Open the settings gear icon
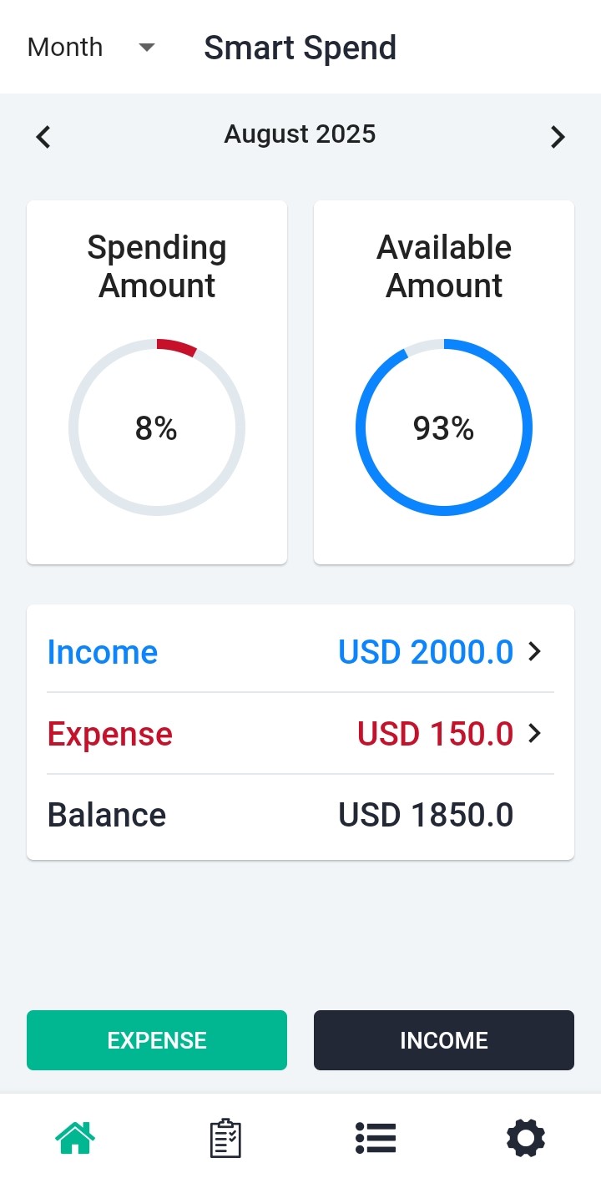The image size is (601, 1178). [x=526, y=1137]
